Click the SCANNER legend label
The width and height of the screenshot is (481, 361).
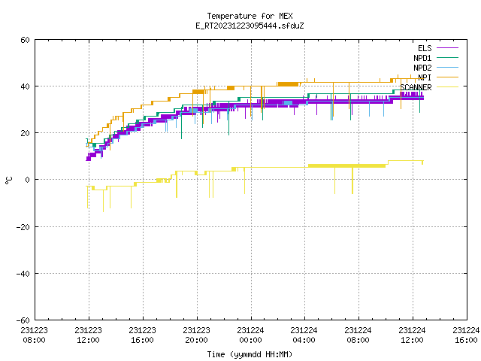[x=416, y=87]
